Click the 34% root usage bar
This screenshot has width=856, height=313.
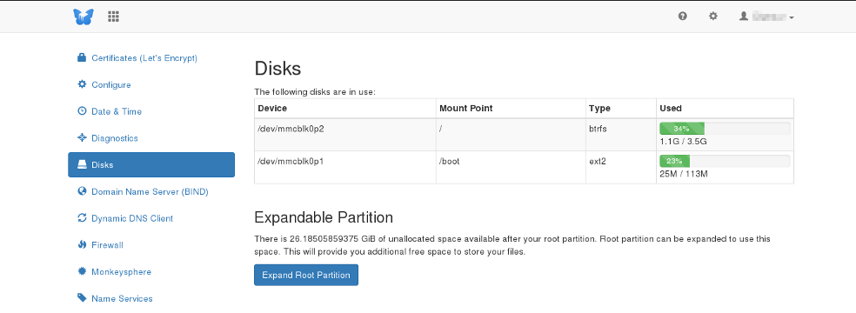[725, 129]
